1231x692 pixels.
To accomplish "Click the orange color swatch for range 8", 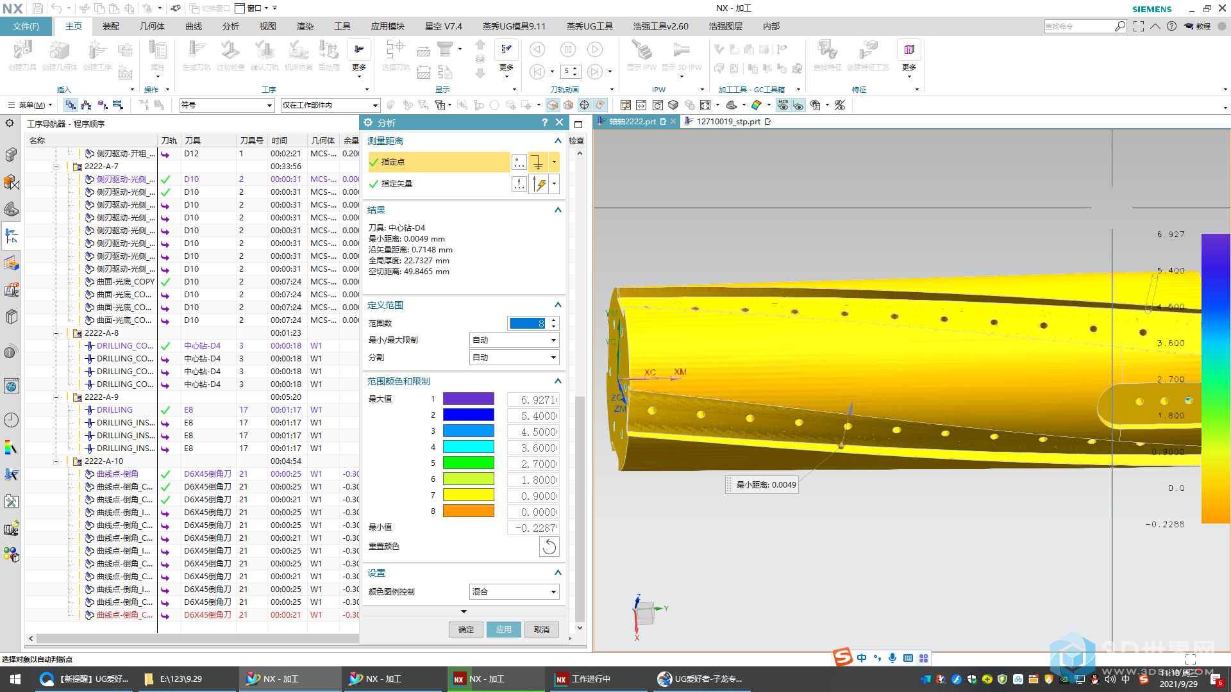I will coord(469,511).
